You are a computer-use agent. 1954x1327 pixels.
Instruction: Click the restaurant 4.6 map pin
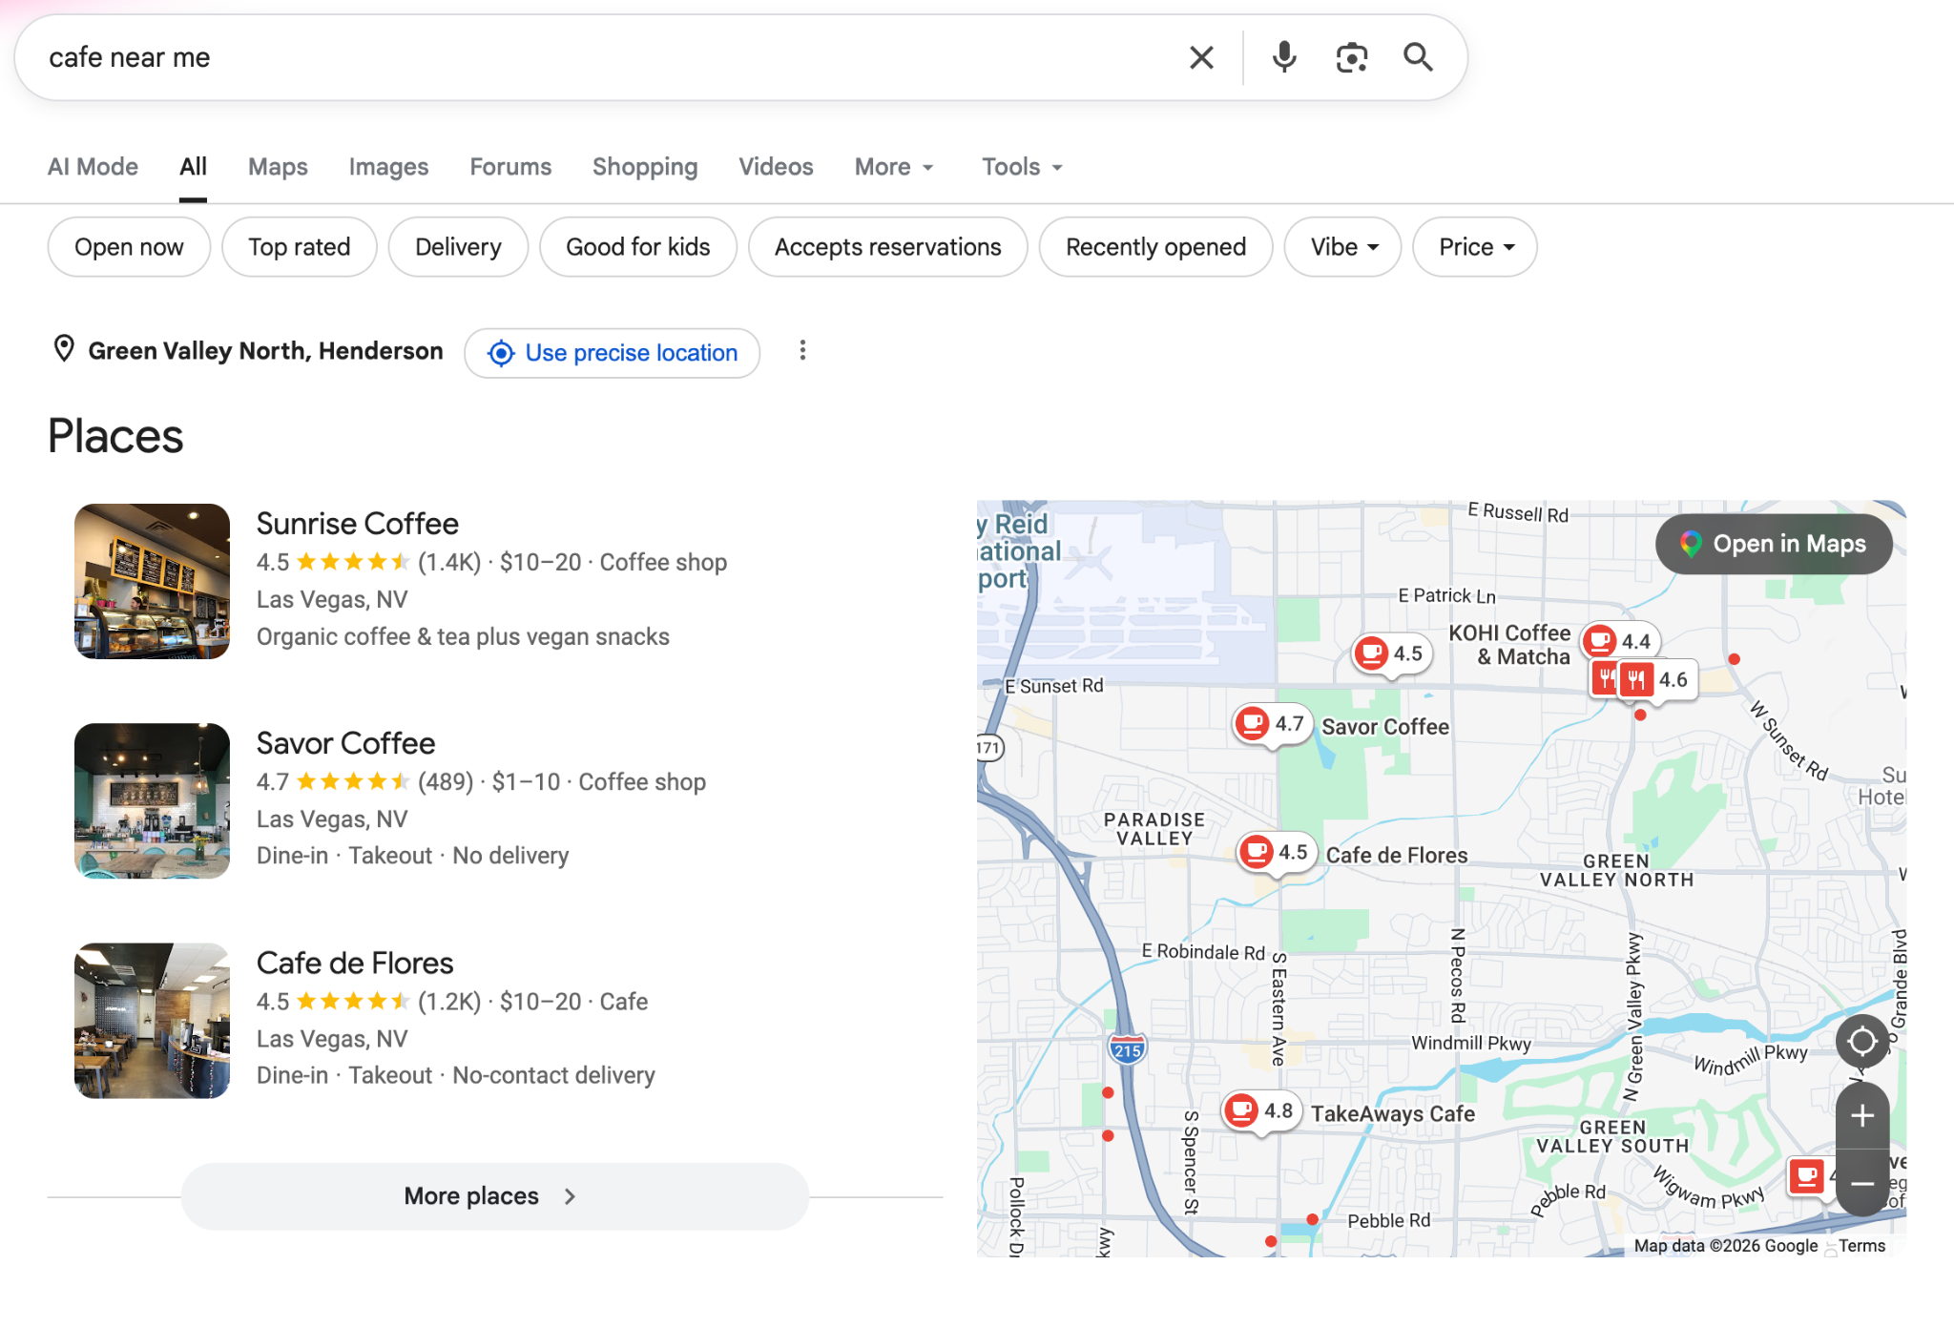tap(1656, 680)
